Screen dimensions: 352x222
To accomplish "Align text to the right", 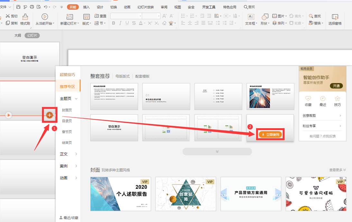I will (x=197, y=23).
